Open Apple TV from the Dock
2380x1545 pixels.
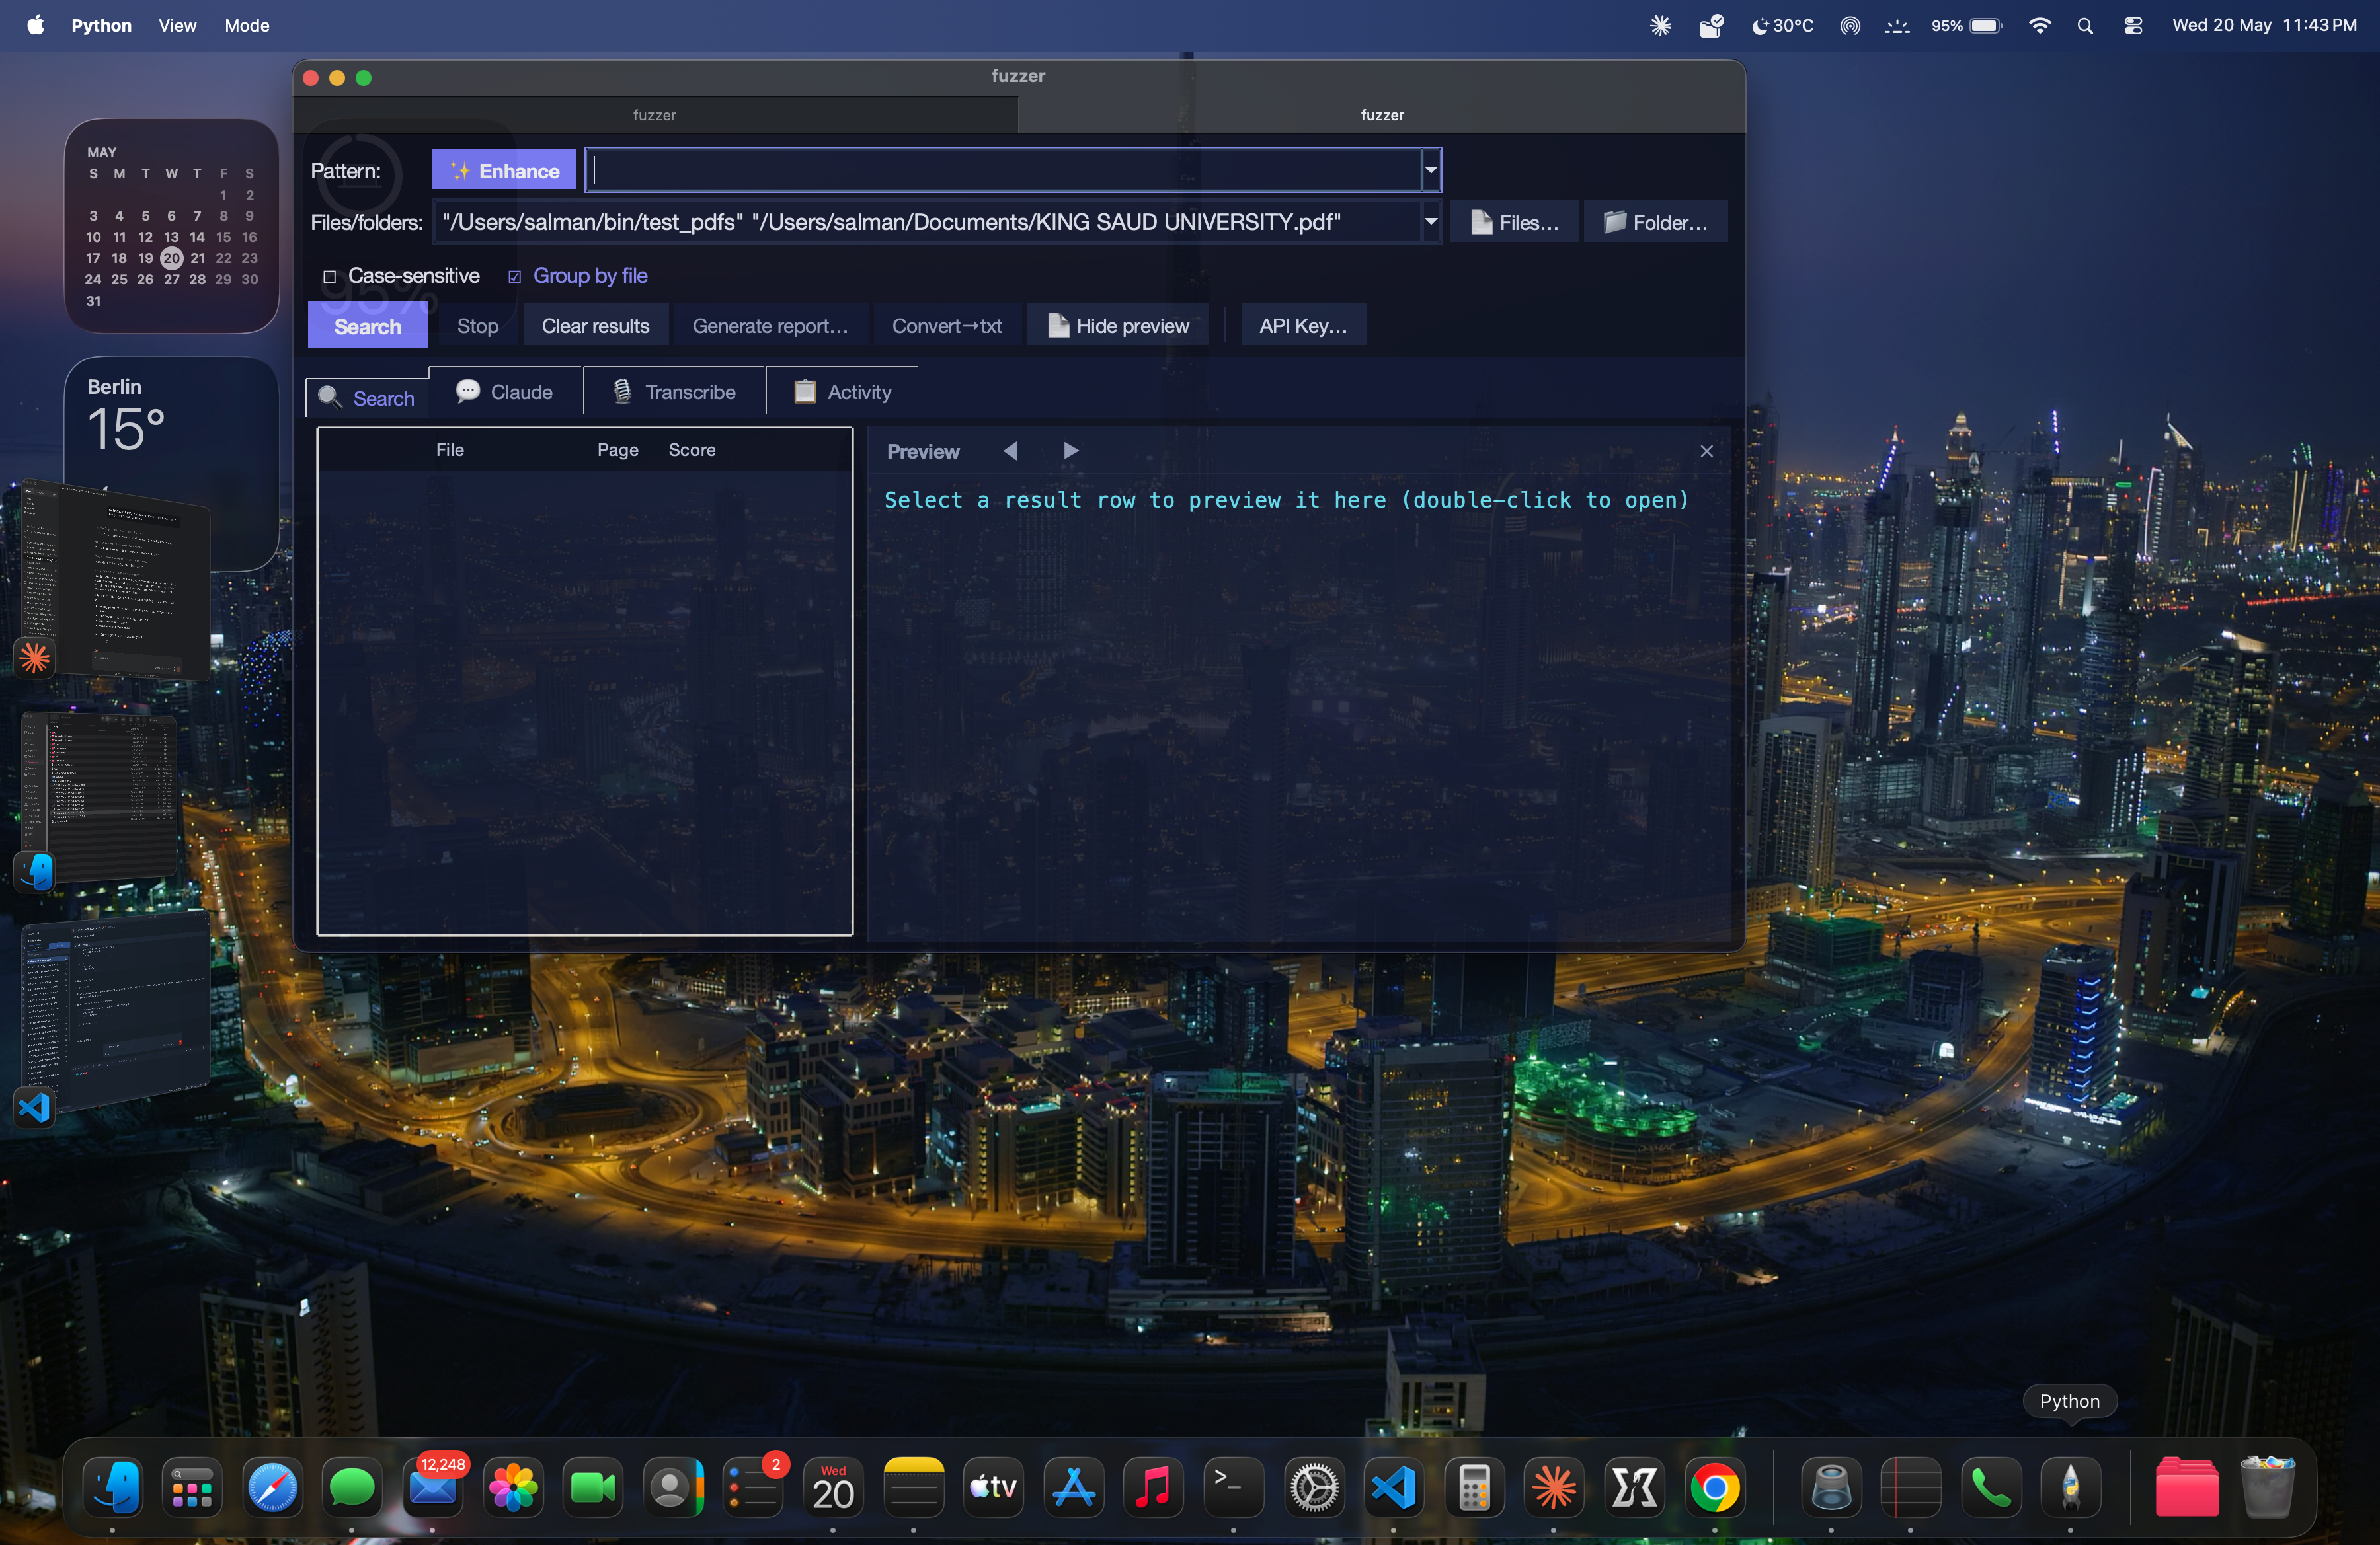click(x=993, y=1487)
